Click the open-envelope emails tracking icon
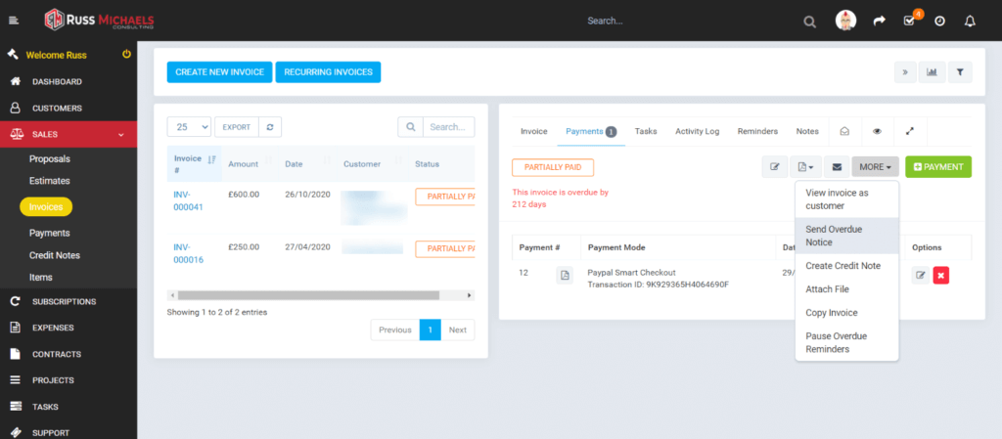This screenshot has width=1002, height=439. (844, 131)
